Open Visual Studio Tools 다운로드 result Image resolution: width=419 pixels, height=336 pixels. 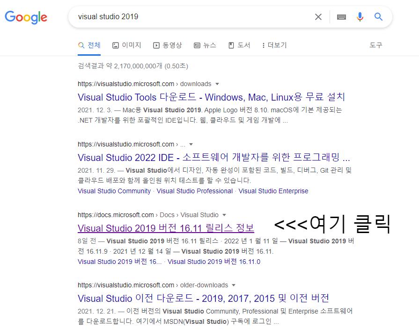pyautogui.click(x=211, y=97)
